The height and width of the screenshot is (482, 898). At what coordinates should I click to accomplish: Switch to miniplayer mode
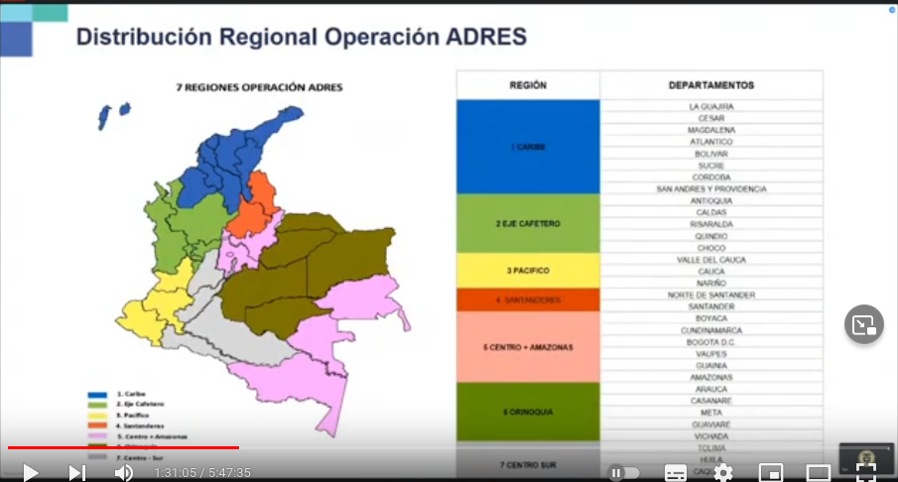tap(771, 473)
